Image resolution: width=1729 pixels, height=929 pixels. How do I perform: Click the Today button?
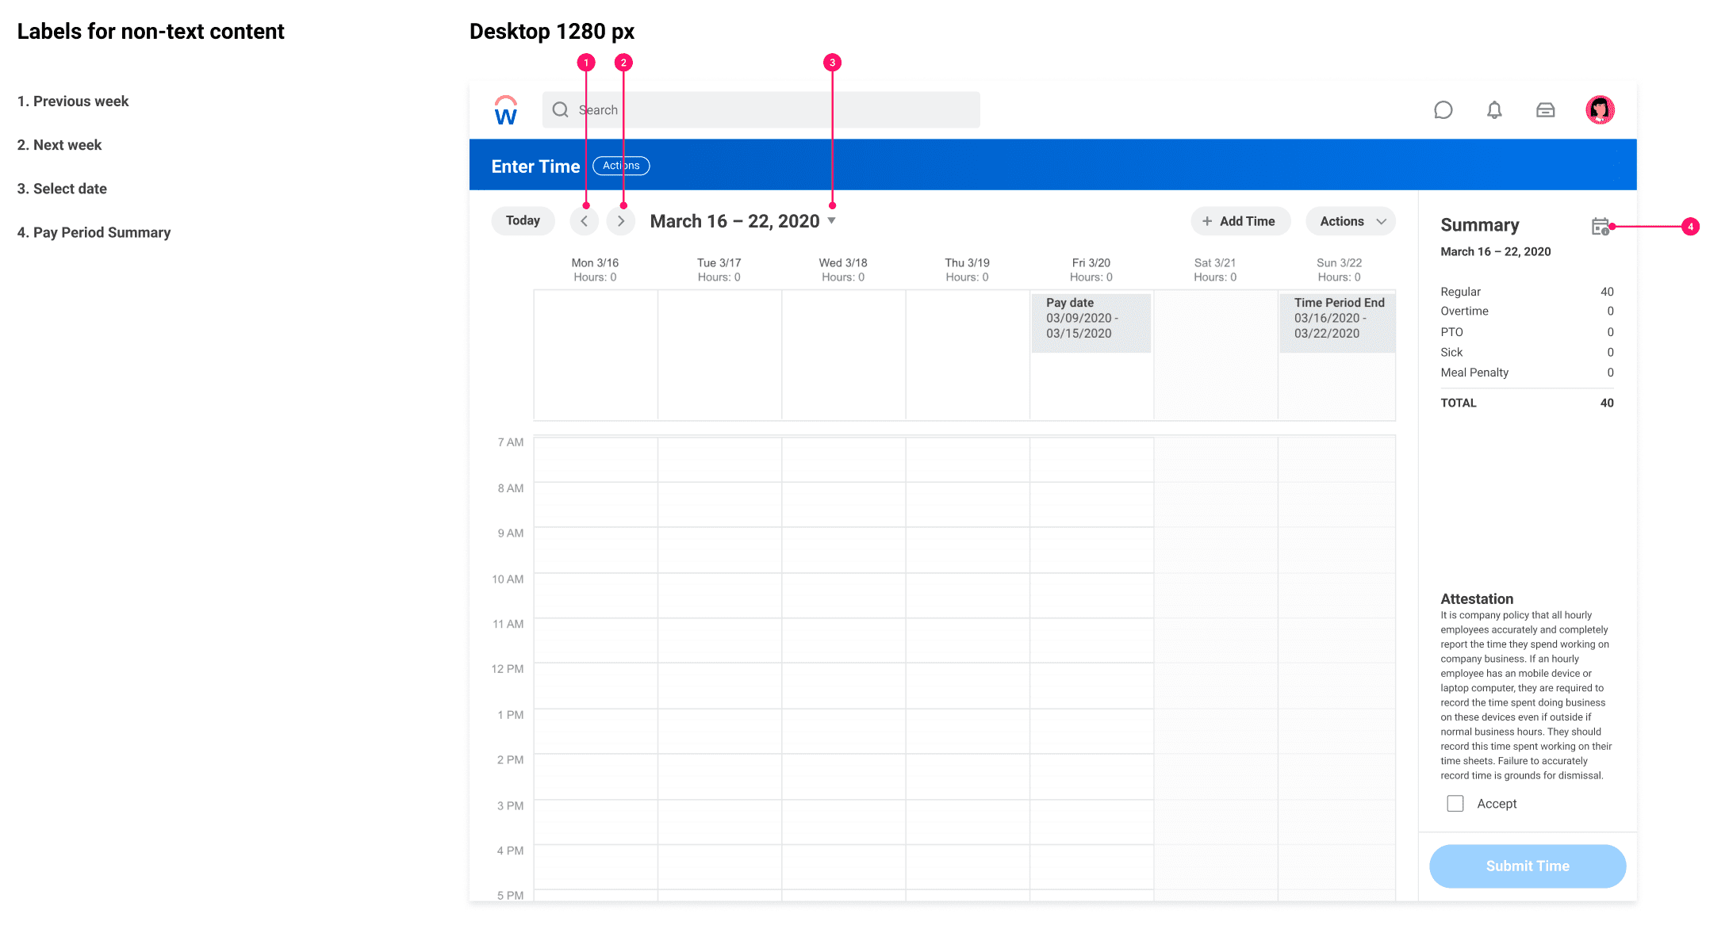click(x=523, y=221)
